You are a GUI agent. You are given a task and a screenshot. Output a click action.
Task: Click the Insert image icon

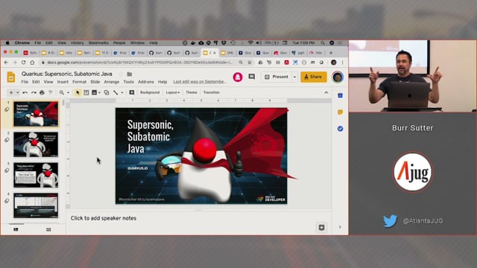point(95,92)
